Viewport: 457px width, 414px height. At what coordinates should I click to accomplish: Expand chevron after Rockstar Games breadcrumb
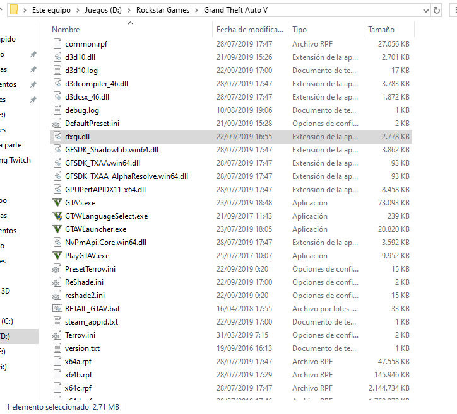pyautogui.click(x=196, y=11)
